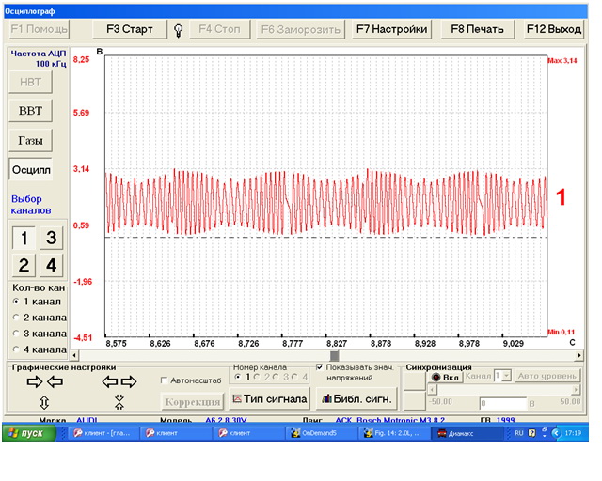Toggle Показывать знач. напряжений checkbox
The height and width of the screenshot is (481, 602).
tap(320, 367)
